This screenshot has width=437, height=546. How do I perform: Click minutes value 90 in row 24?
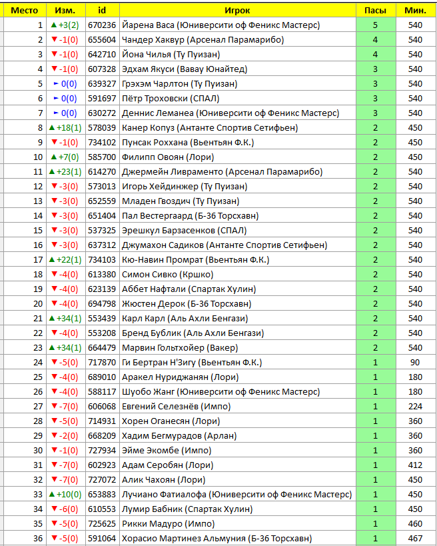click(416, 362)
